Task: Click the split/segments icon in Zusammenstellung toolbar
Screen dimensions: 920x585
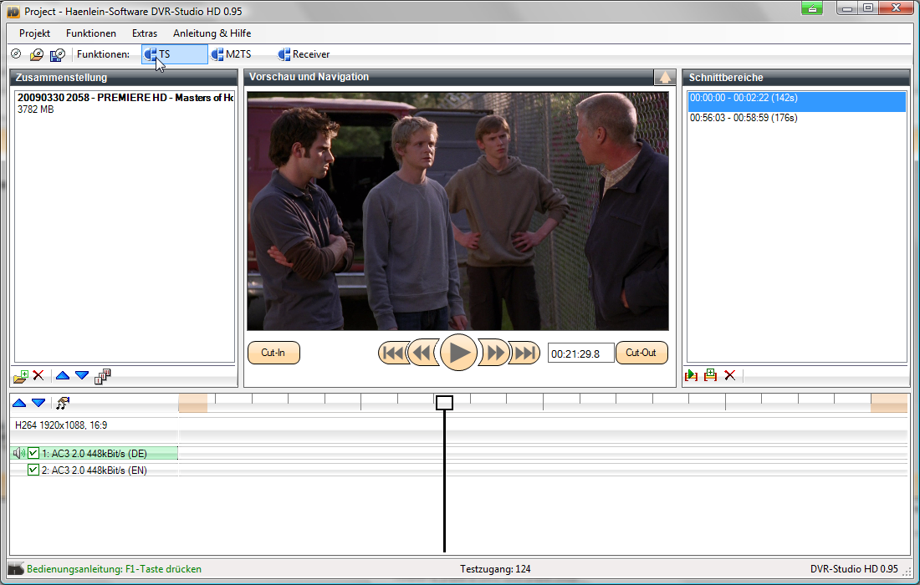Action: click(103, 376)
